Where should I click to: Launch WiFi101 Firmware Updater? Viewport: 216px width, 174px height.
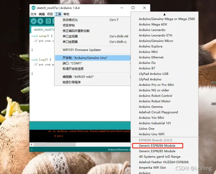(92, 50)
